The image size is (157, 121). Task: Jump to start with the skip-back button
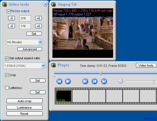tap(59, 81)
